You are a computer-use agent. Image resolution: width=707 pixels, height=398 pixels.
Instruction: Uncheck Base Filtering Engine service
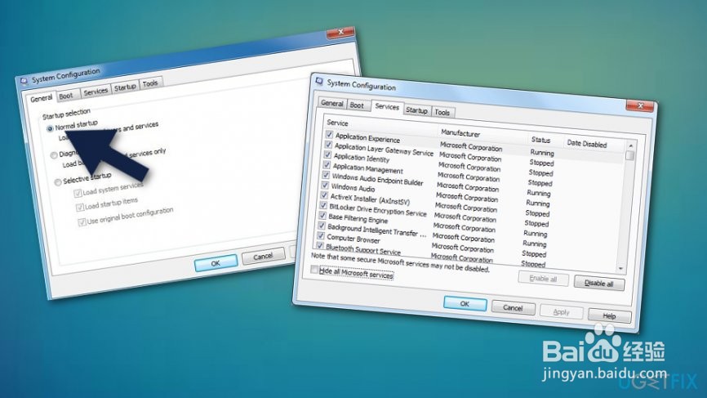pos(322,216)
